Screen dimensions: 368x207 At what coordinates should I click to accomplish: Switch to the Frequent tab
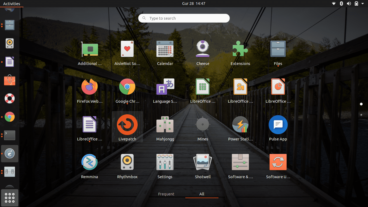click(x=166, y=194)
